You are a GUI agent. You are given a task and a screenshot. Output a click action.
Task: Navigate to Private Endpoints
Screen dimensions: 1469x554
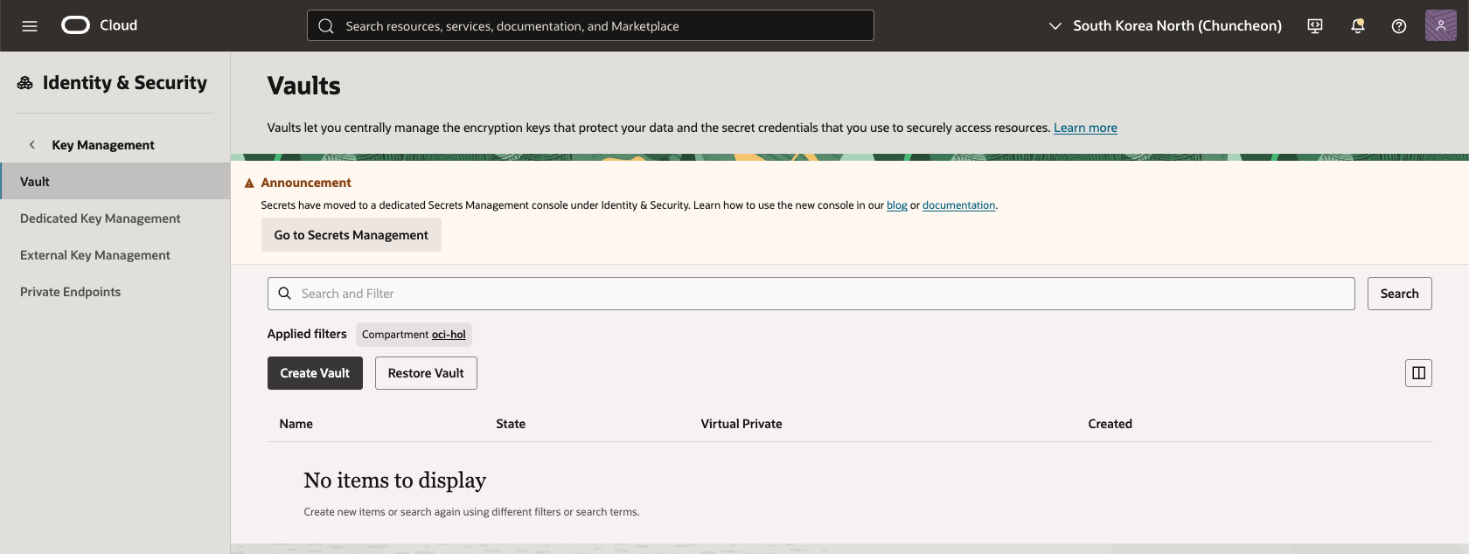tap(71, 292)
